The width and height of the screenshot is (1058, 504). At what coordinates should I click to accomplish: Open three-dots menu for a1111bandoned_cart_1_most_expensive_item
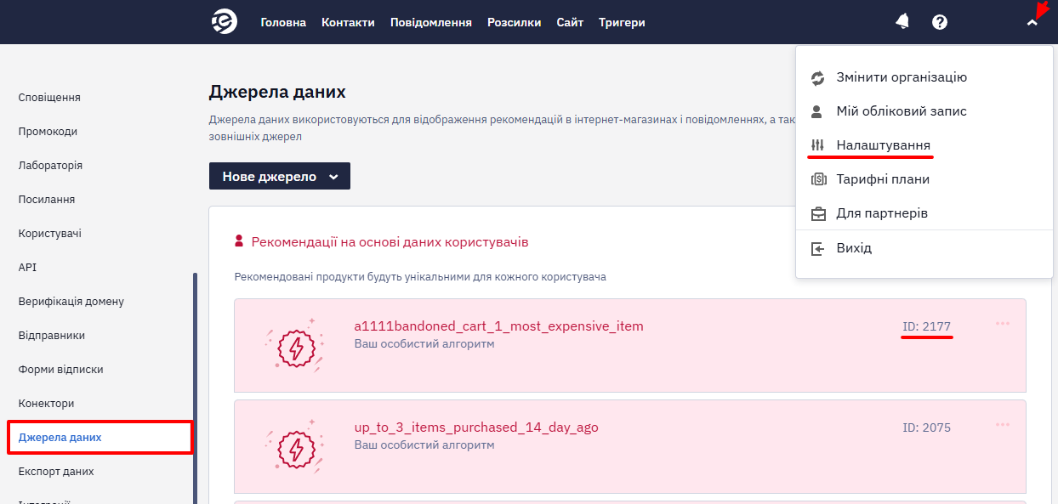click(1003, 324)
